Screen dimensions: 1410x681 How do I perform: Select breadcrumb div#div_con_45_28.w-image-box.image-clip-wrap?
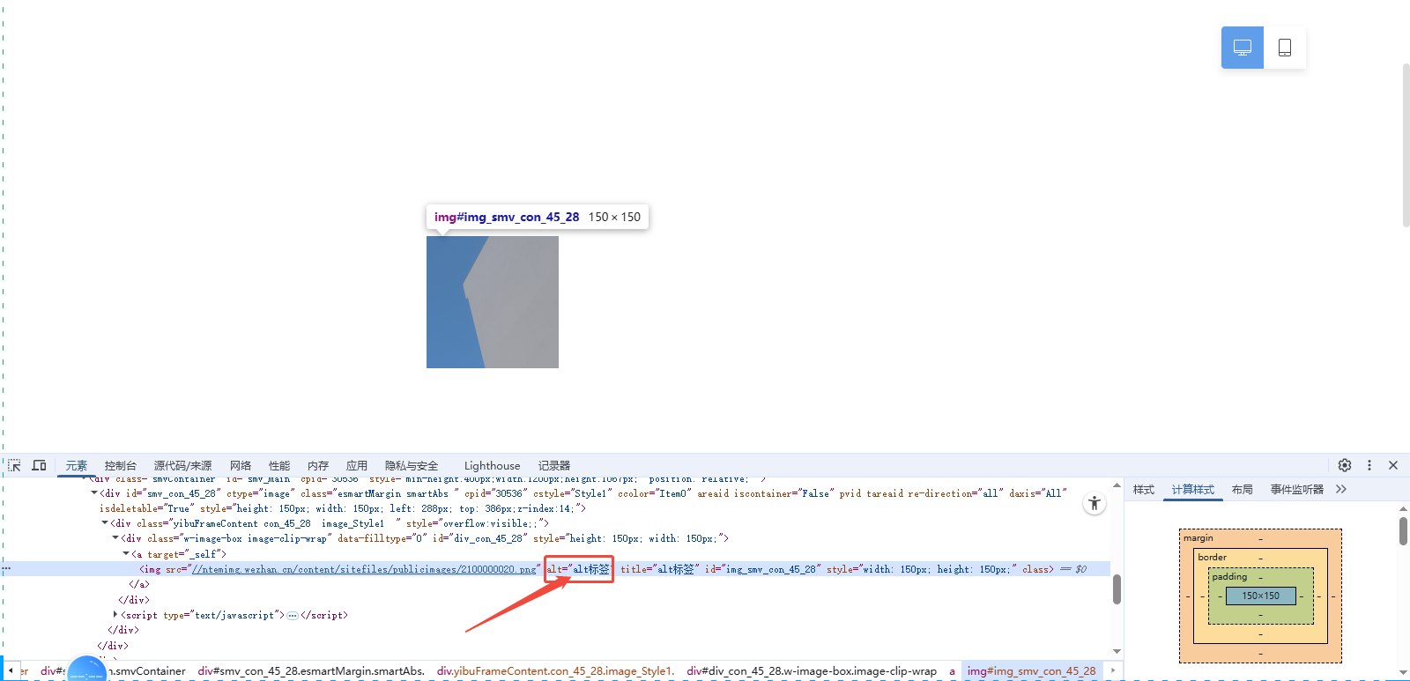click(812, 671)
